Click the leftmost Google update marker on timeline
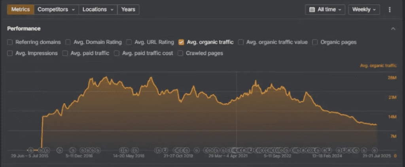This screenshot has width=405, height=167. tap(31, 150)
